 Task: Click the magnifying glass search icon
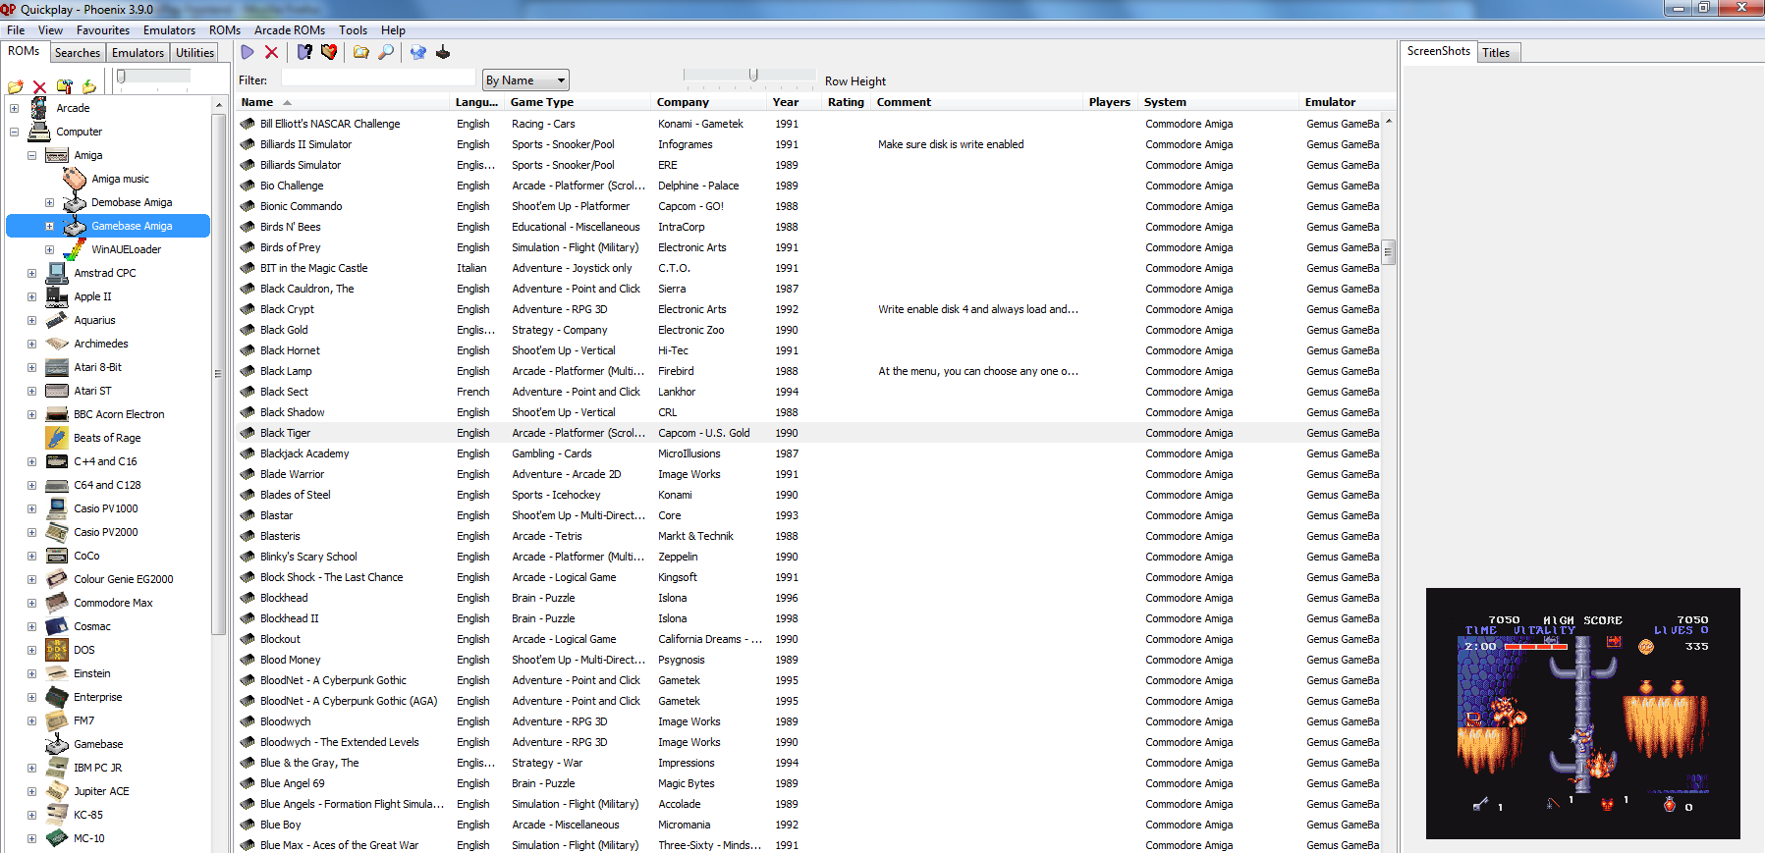pyautogui.click(x=386, y=52)
